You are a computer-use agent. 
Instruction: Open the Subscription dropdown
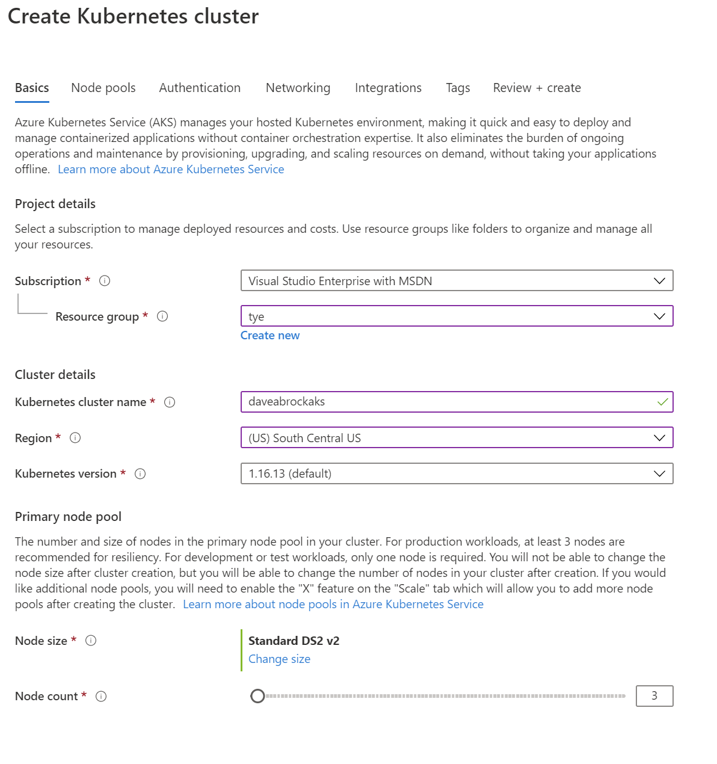tap(660, 280)
